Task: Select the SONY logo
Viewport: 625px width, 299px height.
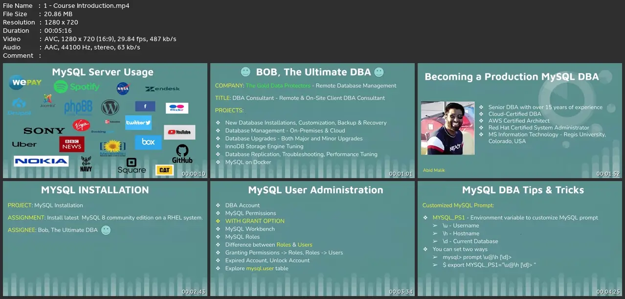Action: (44, 131)
